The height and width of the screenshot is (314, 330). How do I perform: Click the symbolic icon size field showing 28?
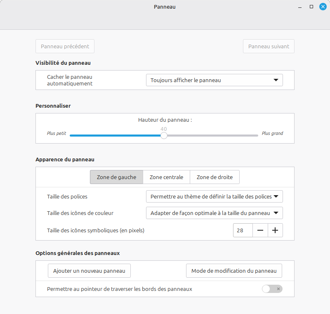(243, 230)
